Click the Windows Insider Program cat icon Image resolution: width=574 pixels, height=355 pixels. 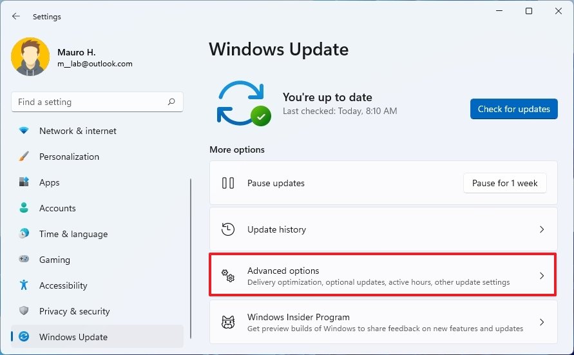click(228, 322)
